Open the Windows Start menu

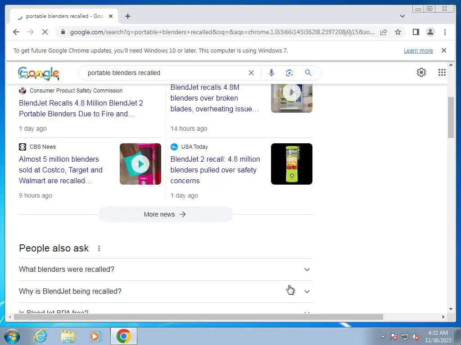pos(12,336)
